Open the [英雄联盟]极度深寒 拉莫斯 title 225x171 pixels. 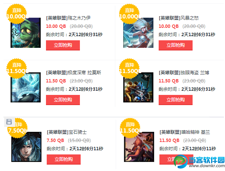click(x=73, y=73)
